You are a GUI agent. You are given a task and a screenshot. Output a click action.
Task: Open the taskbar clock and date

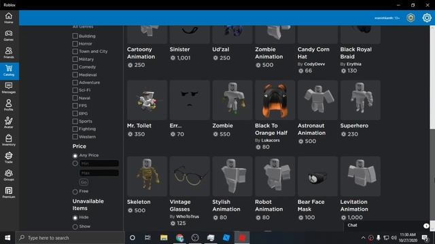coord(408,238)
